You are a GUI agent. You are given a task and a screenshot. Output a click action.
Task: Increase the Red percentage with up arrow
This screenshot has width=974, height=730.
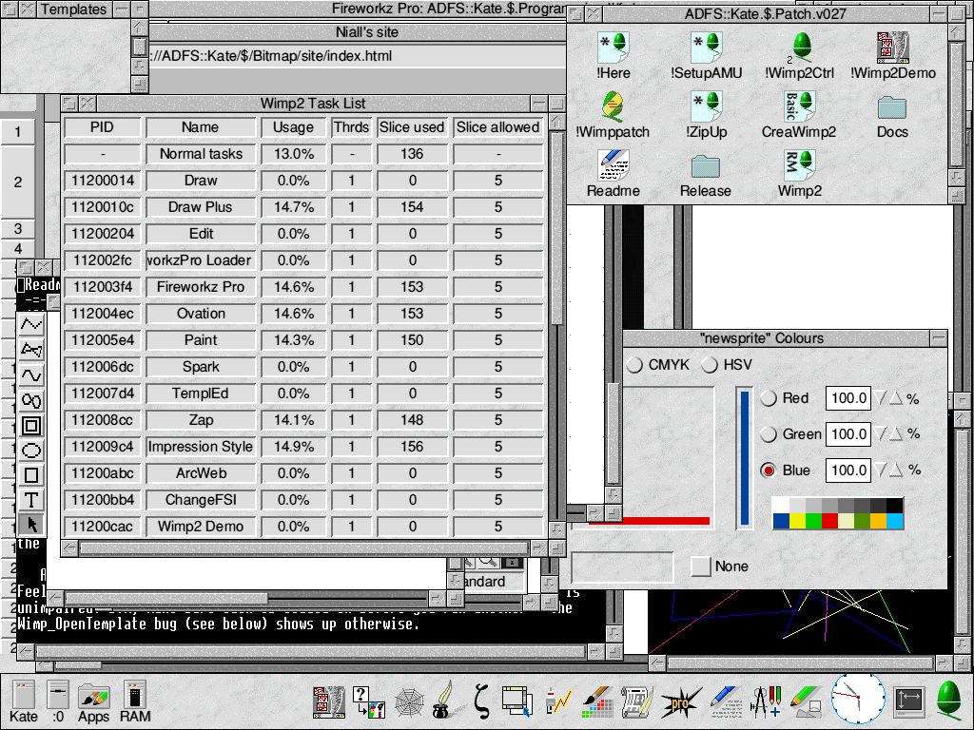click(x=896, y=398)
